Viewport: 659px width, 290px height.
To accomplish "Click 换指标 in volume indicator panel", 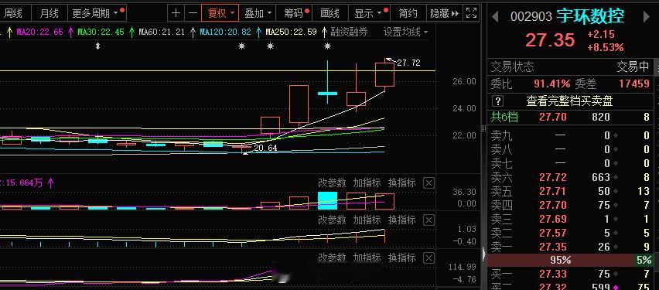I will (401, 183).
